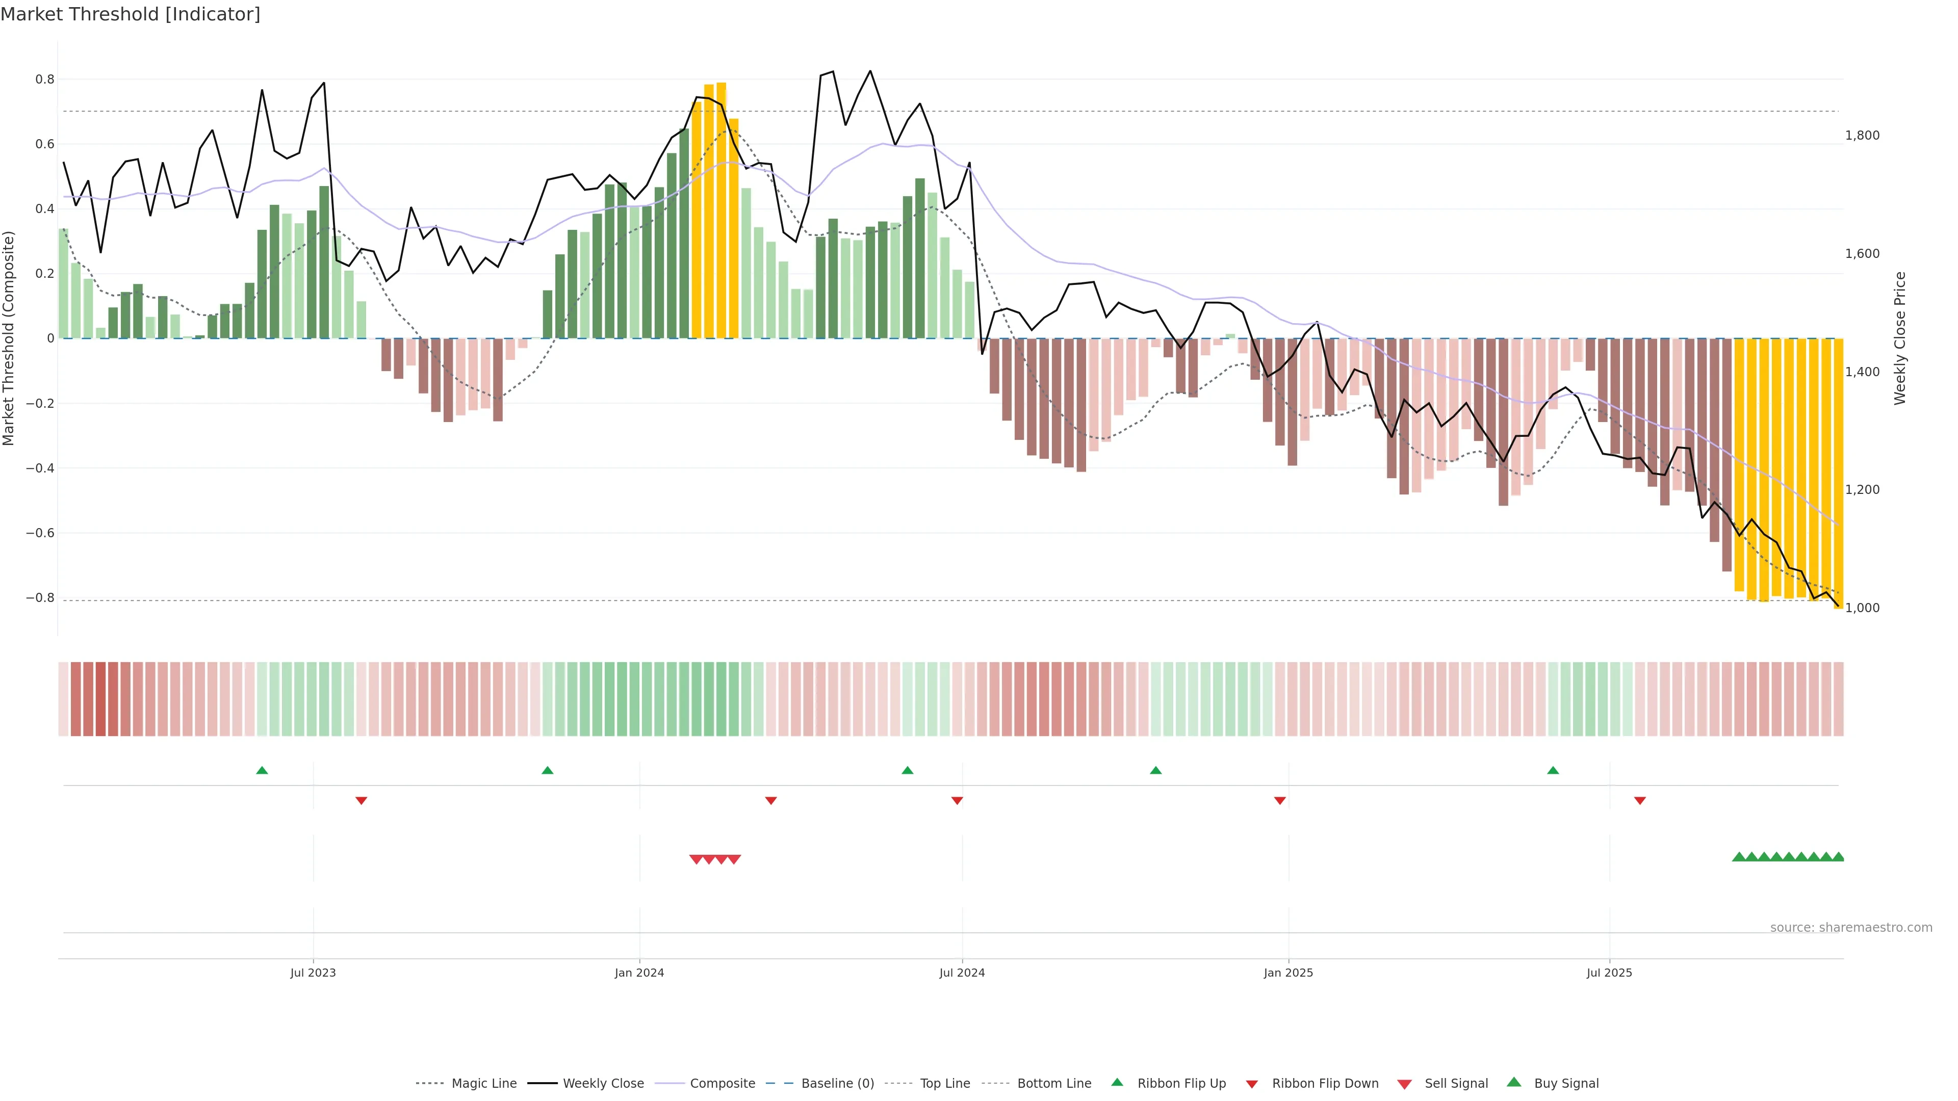1958x1101 pixels.
Task: Toggle the Top Line legend entry
Action: [x=945, y=1084]
